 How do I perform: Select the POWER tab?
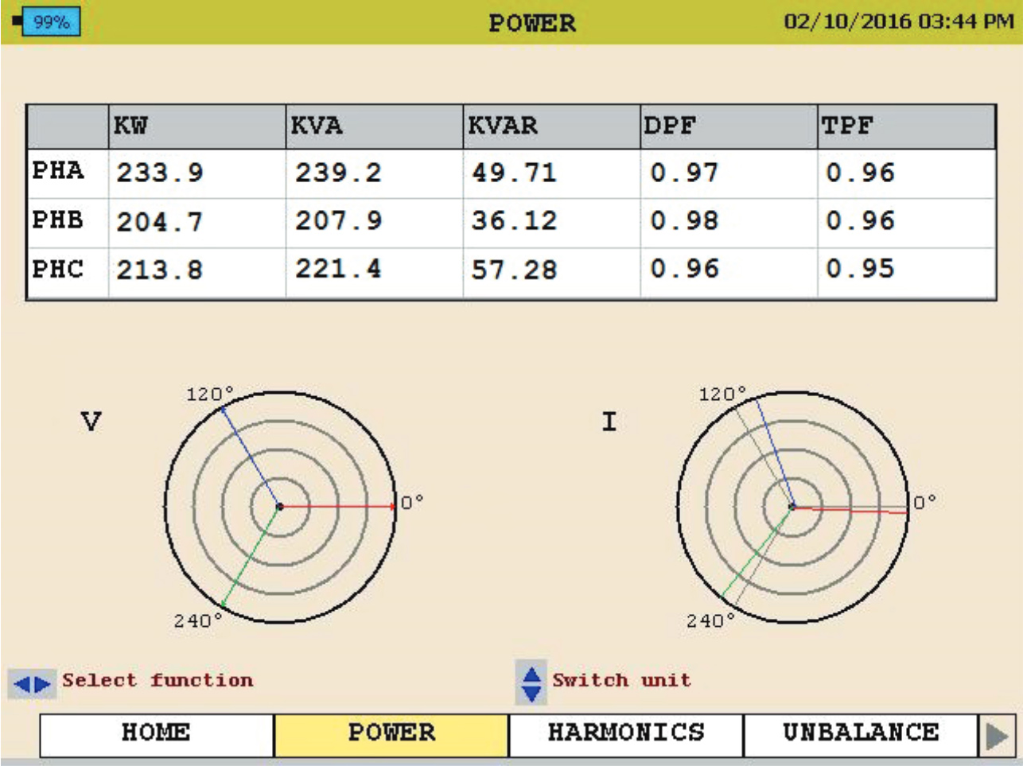(x=391, y=735)
